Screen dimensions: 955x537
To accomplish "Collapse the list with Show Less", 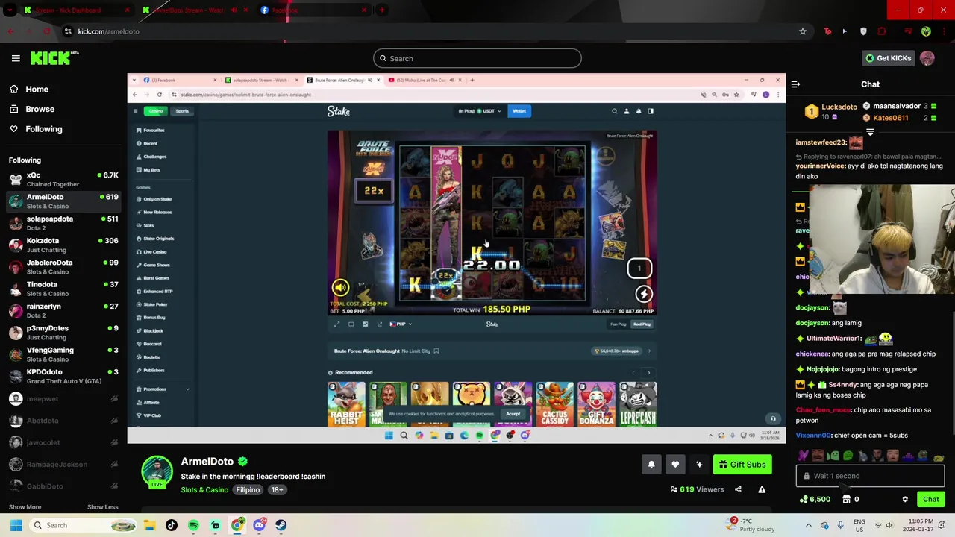I will (102, 507).
